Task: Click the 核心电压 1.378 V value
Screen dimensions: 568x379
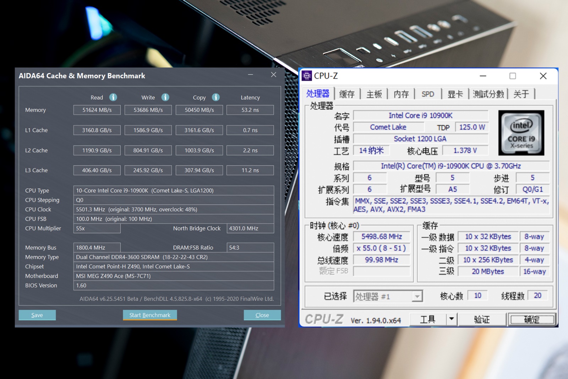Action: (x=465, y=151)
